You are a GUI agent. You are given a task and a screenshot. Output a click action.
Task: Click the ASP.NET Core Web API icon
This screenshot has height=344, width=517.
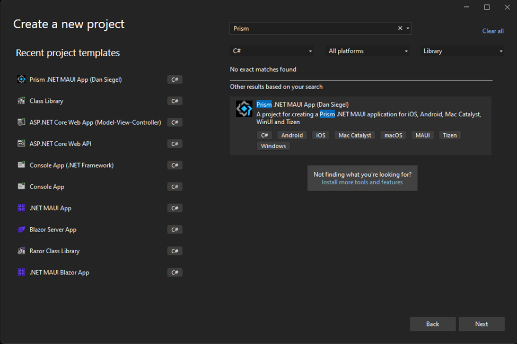[21, 144]
